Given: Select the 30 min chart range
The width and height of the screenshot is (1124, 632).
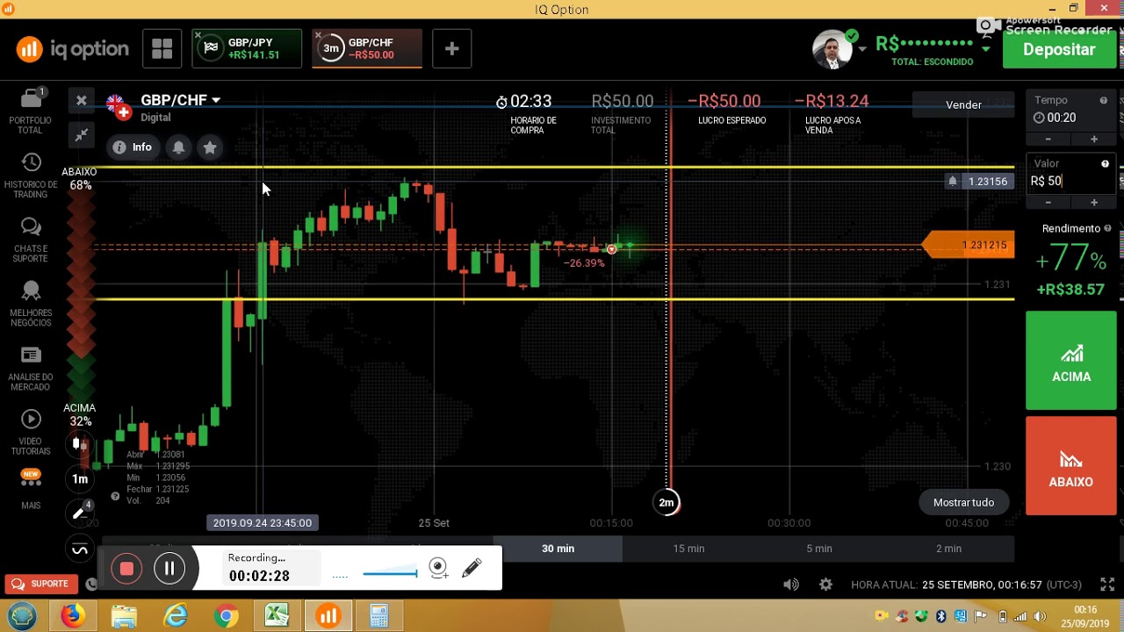Looking at the screenshot, I should point(558,549).
